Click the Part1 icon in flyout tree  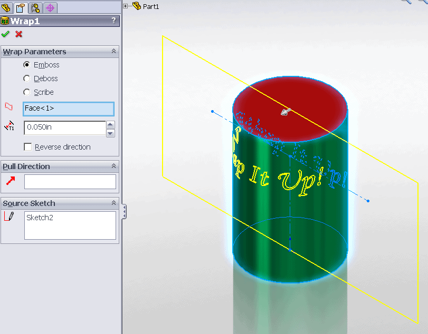[136, 6]
